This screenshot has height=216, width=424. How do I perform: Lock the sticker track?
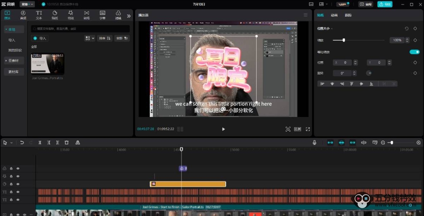pos(11,184)
